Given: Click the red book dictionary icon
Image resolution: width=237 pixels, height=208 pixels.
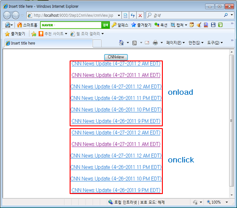Looking at the screenshot, I should coord(206,25).
